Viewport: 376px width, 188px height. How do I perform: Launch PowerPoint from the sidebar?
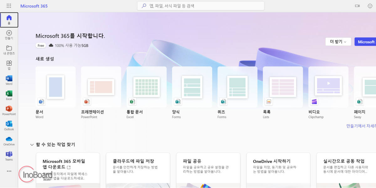click(x=9, y=111)
